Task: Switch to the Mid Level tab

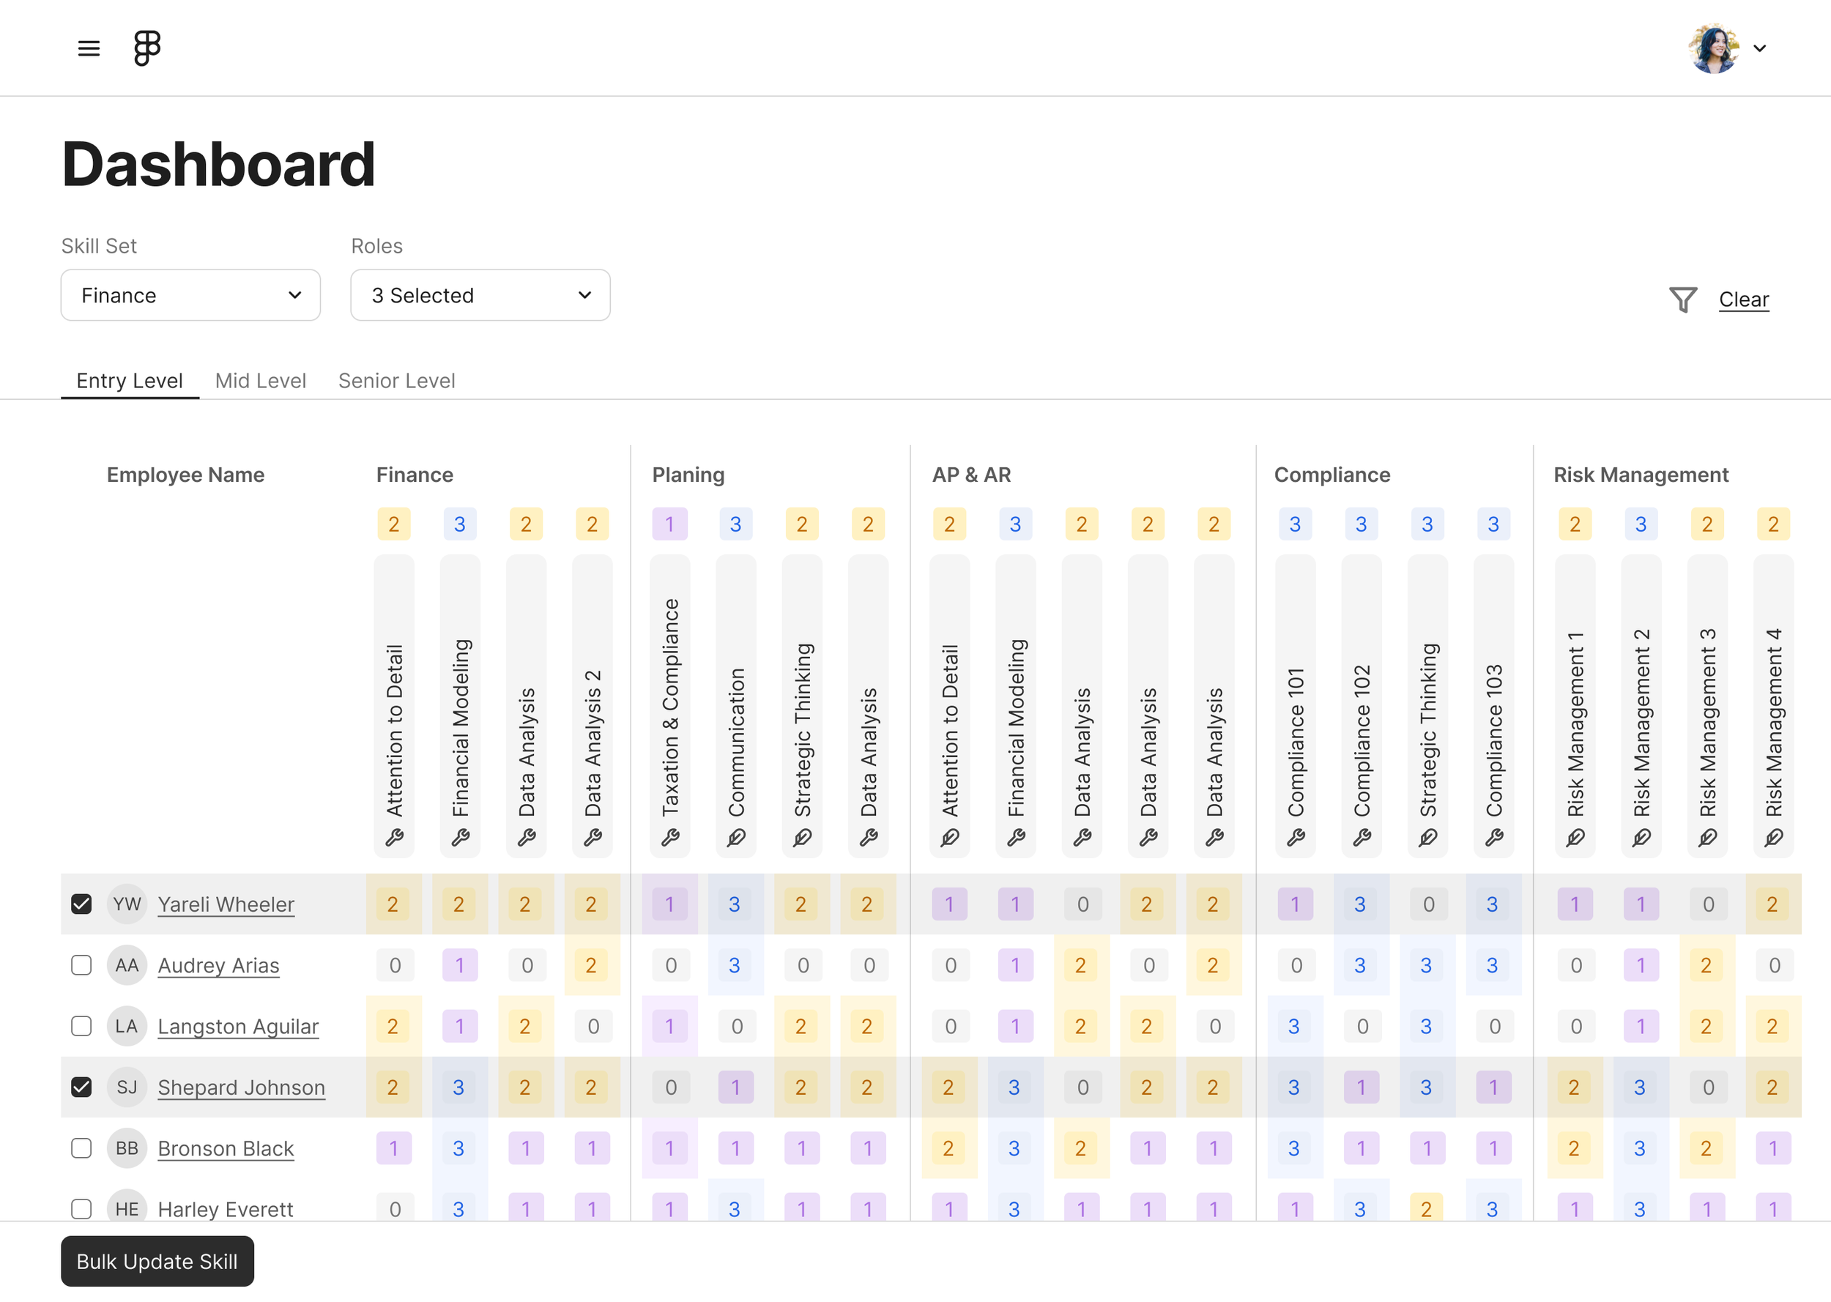Action: [260, 380]
